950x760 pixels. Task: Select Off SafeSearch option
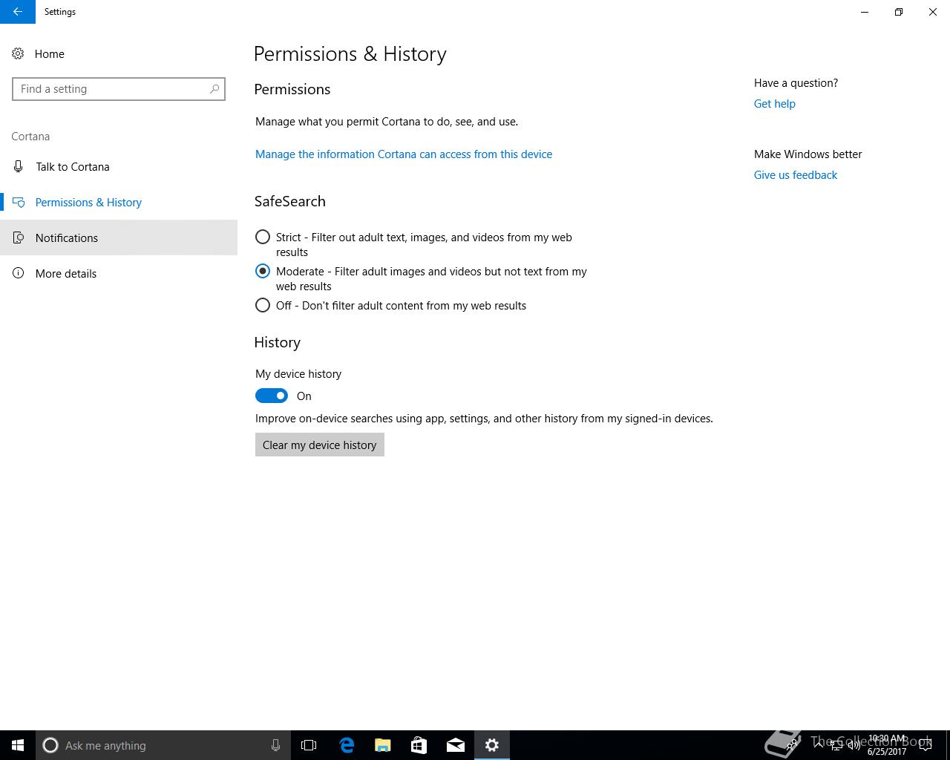point(263,306)
